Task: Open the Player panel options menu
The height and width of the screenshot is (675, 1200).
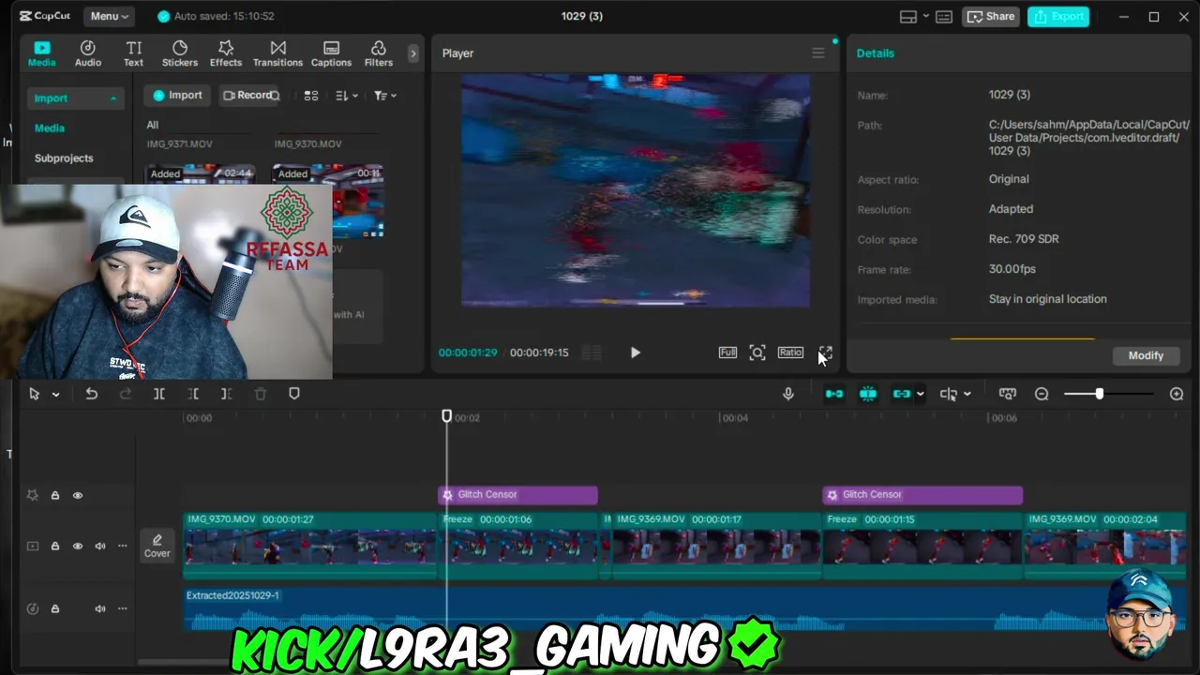Action: tap(818, 53)
